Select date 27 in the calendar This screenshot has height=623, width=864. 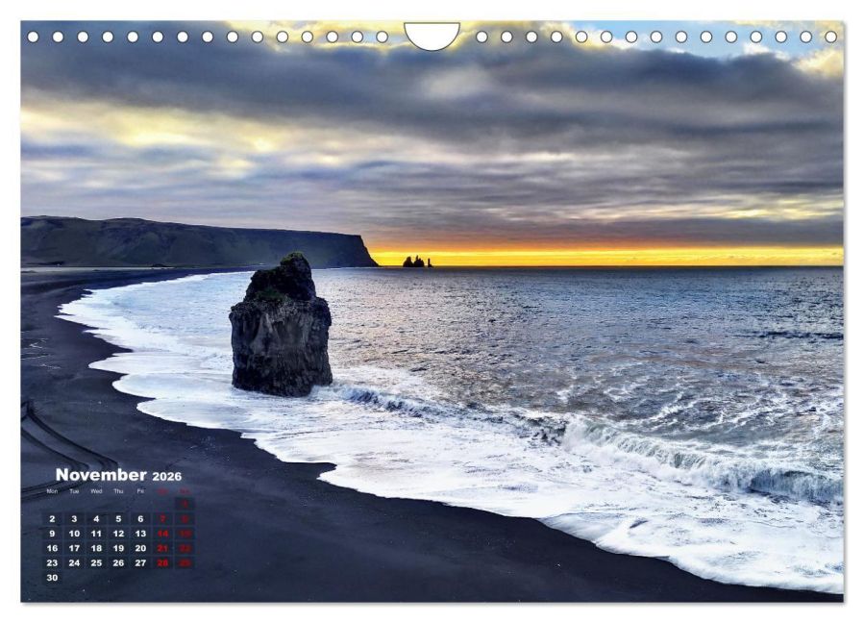point(140,563)
